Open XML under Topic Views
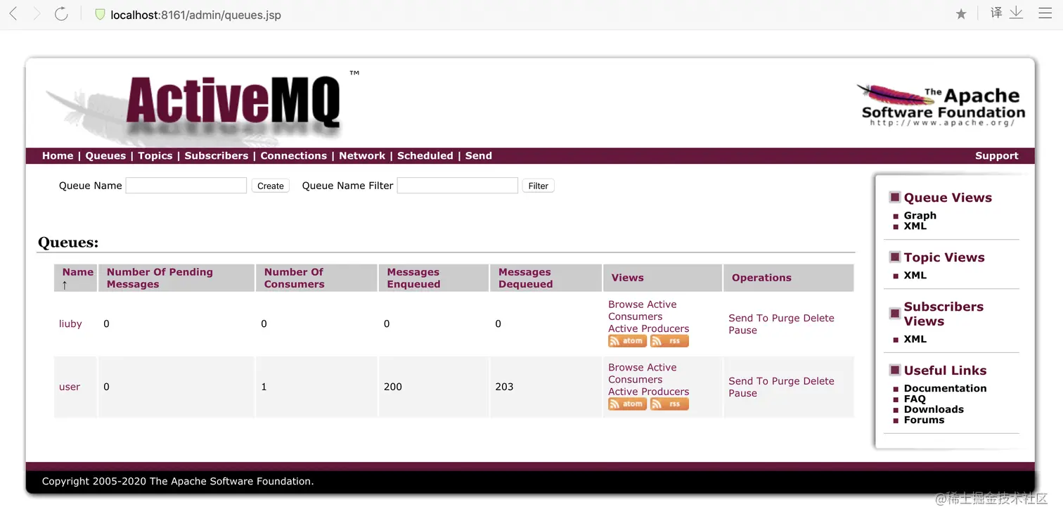The image size is (1063, 521). (915, 276)
